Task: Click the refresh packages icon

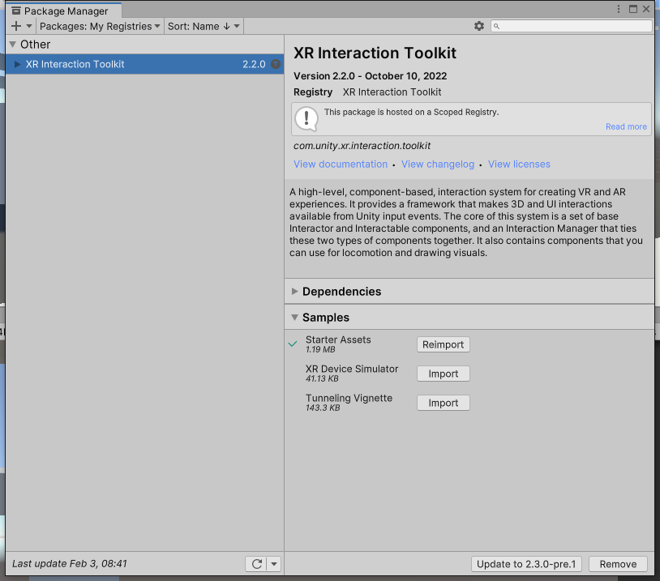Action: click(256, 564)
